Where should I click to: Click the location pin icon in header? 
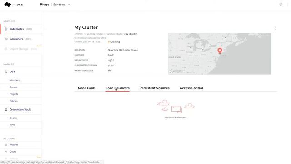281,5
